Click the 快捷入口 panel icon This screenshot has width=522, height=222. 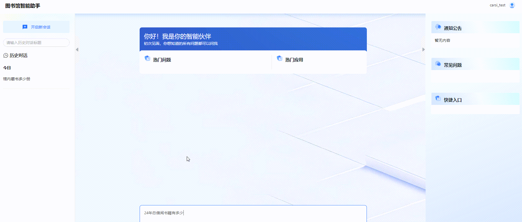pos(438,99)
